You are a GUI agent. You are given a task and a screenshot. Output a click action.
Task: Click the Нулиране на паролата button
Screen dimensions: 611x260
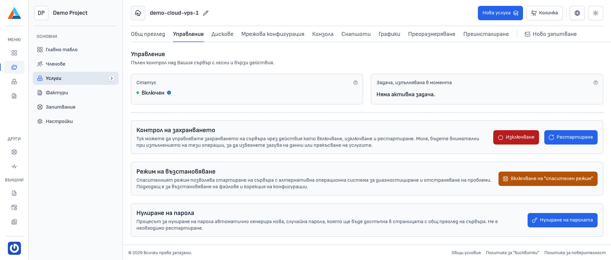tap(562, 220)
